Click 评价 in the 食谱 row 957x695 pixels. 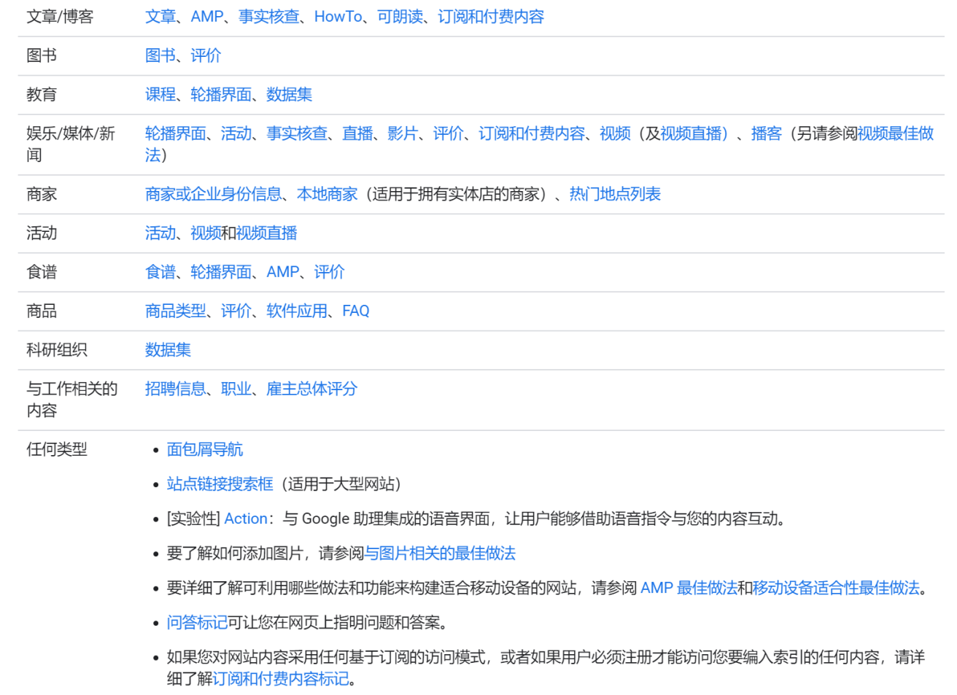(329, 272)
